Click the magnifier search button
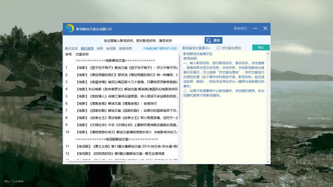Screen dimensions: 333x187 [213, 41]
